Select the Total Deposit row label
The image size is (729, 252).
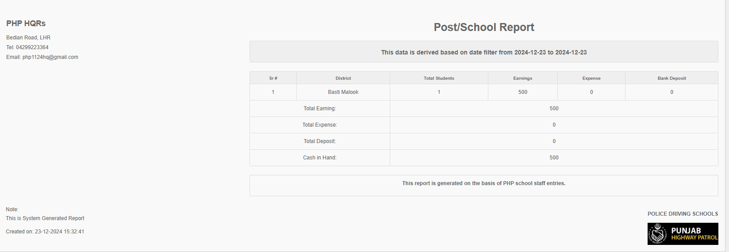320,141
